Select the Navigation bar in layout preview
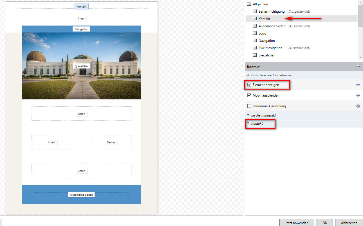The width and height of the screenshot is (363, 226). click(x=81, y=29)
